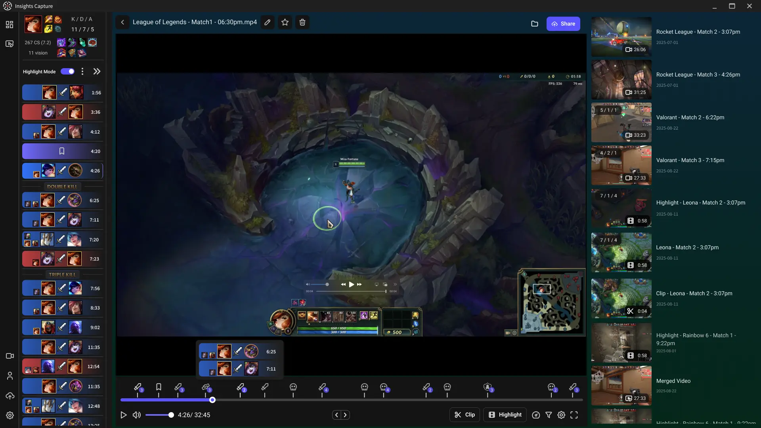Adjust the volume slider

[x=159, y=415]
